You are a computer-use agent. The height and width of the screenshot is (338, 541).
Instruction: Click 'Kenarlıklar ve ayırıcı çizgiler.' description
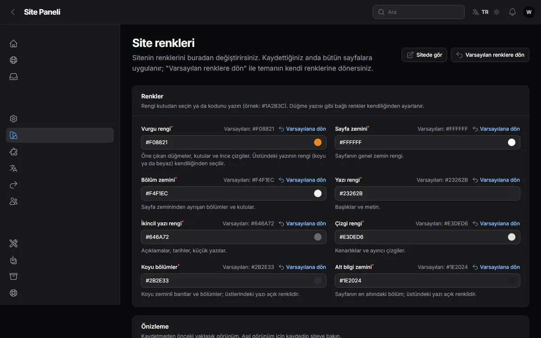[370, 251]
